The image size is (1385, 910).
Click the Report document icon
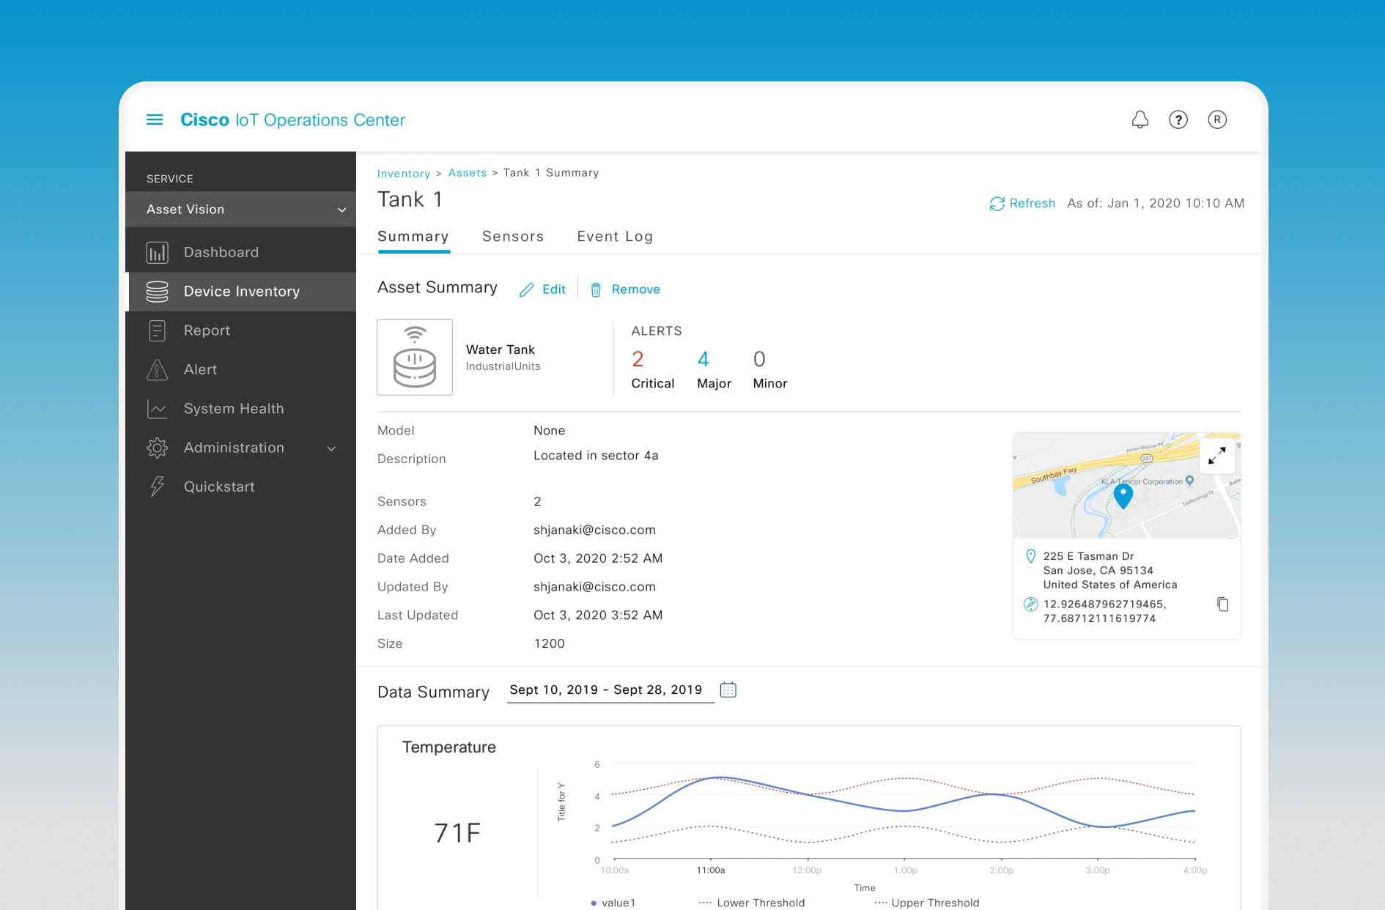click(158, 330)
